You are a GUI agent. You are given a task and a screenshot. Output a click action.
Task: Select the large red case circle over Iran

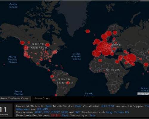(x=131, y=58)
